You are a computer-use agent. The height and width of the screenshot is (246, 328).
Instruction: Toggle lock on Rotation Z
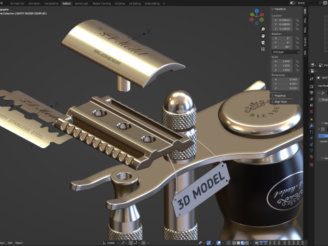(x=297, y=47)
